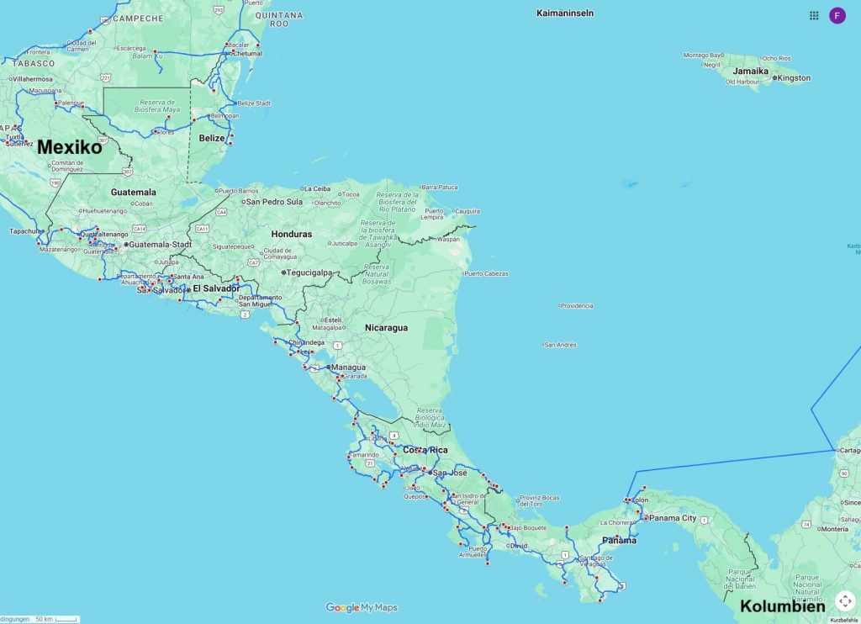
Task: Toggle the 50 km scale bar units
Action: pyautogui.click(x=56, y=619)
